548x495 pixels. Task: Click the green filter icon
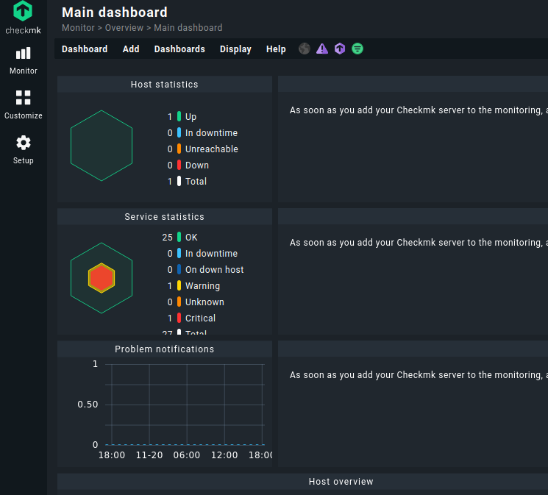click(357, 49)
